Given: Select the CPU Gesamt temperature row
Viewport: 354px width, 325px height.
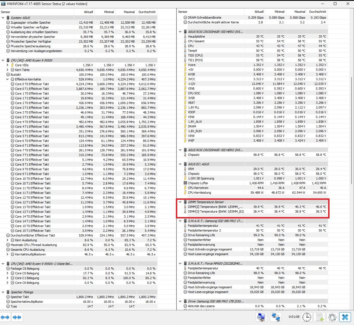Looking at the screenshot, I should (252, 41).
